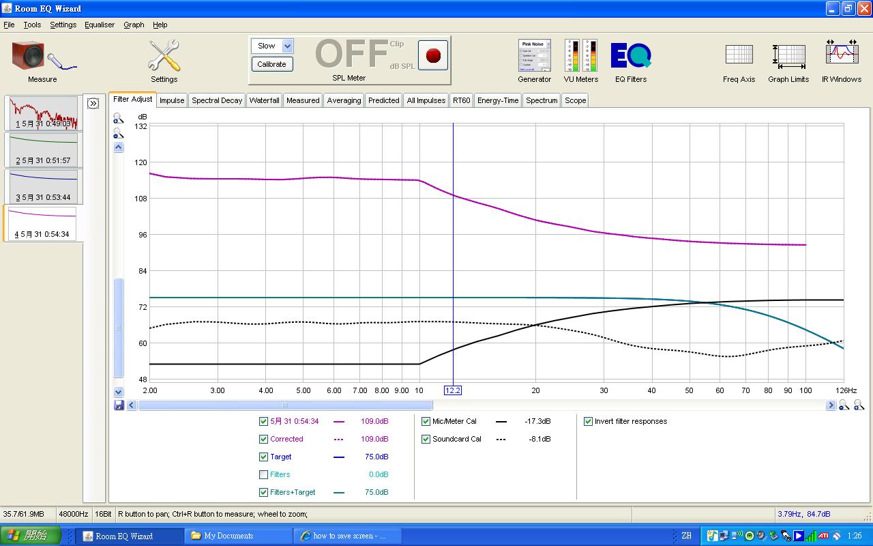Screen dimensions: 873x546
Task: Switch to the RT60 tab
Action: [x=462, y=100]
